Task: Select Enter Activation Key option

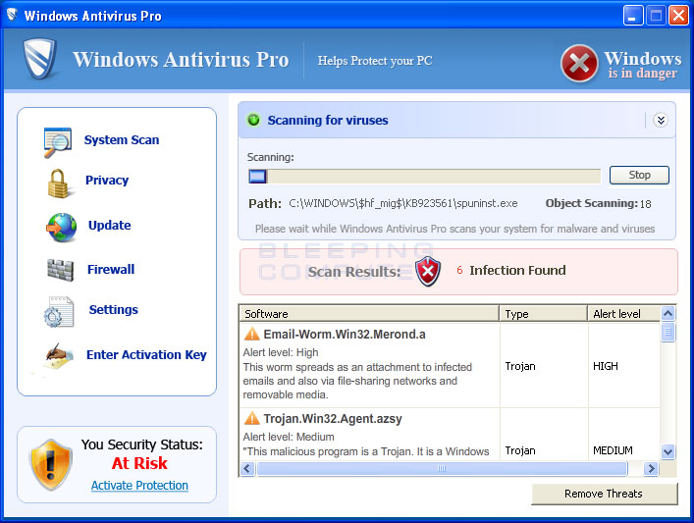Action: click(146, 355)
